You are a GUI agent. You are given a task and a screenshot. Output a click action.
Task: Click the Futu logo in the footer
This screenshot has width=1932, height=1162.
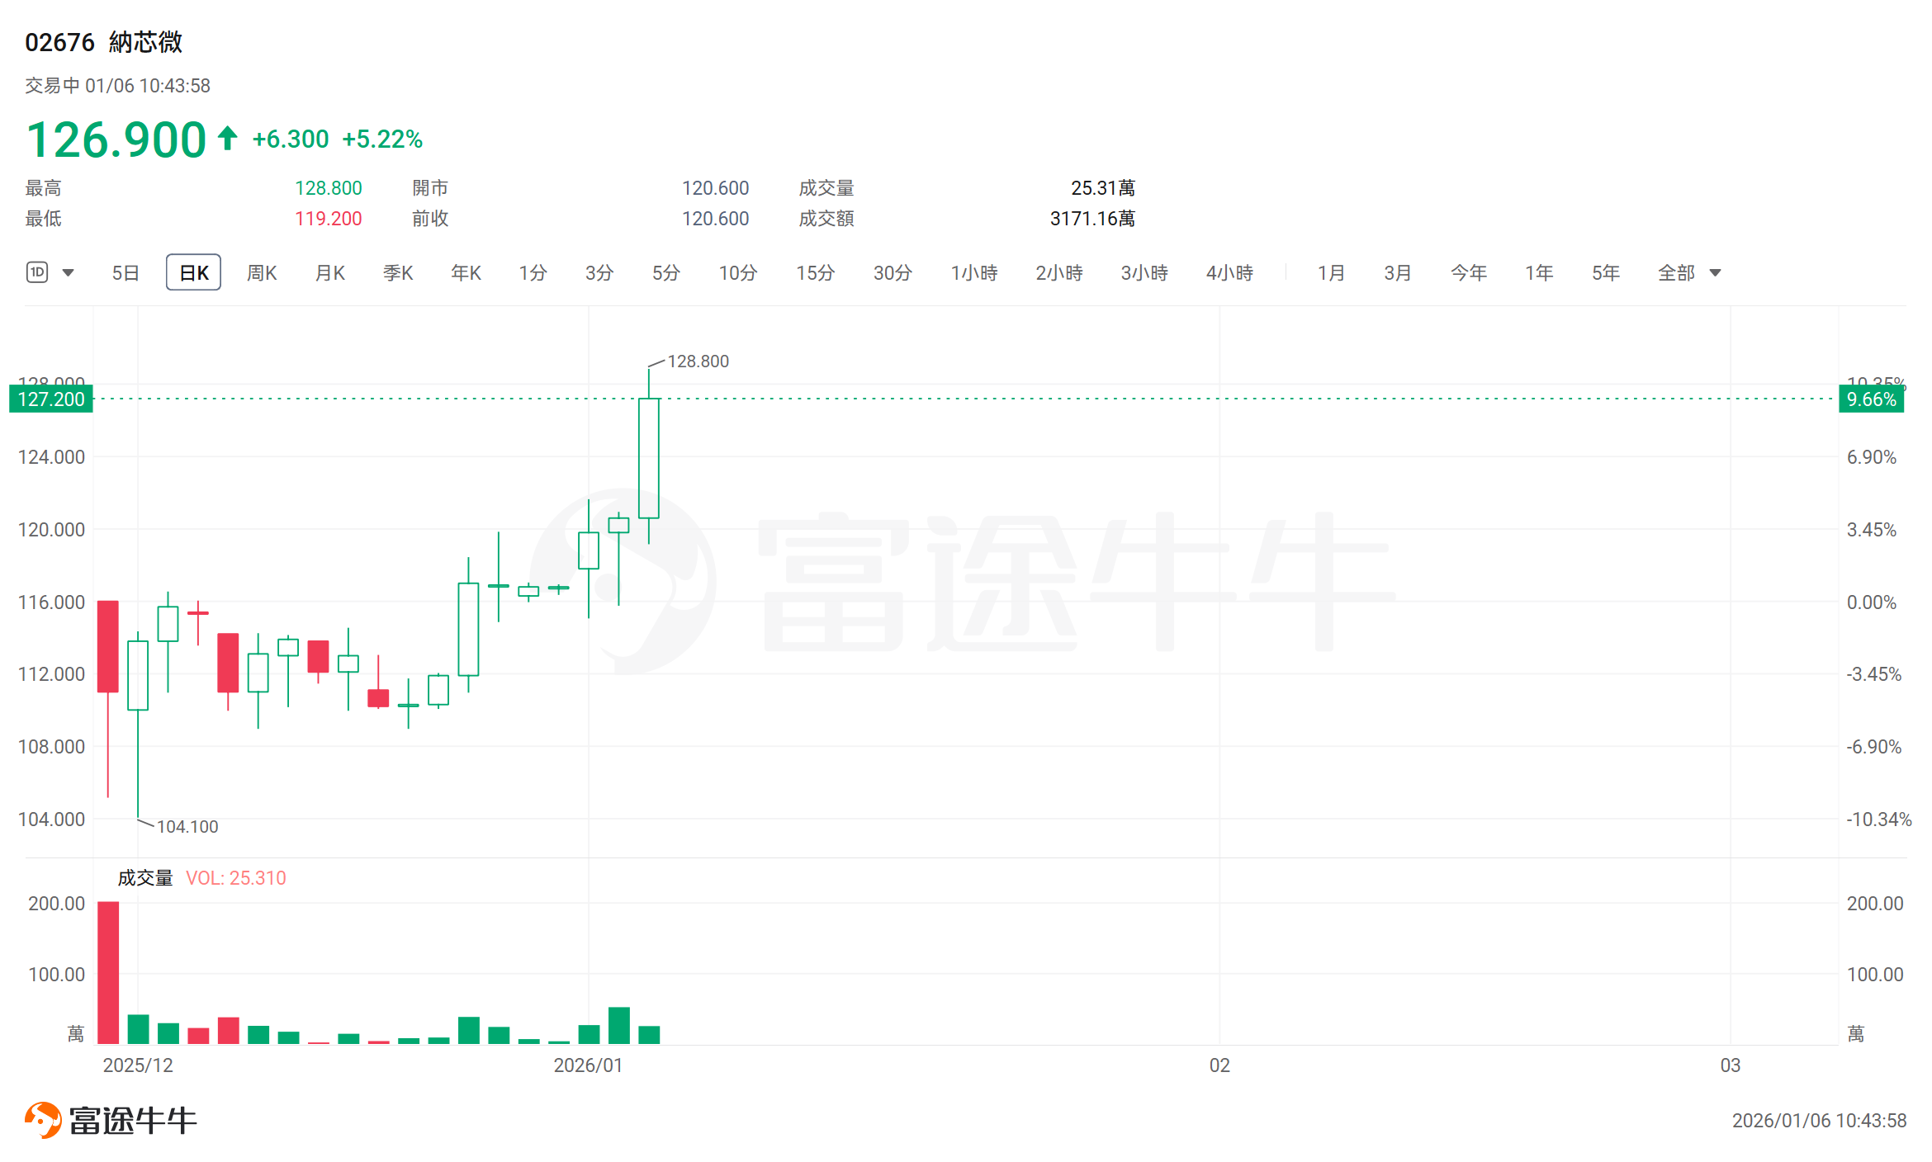(x=43, y=1120)
